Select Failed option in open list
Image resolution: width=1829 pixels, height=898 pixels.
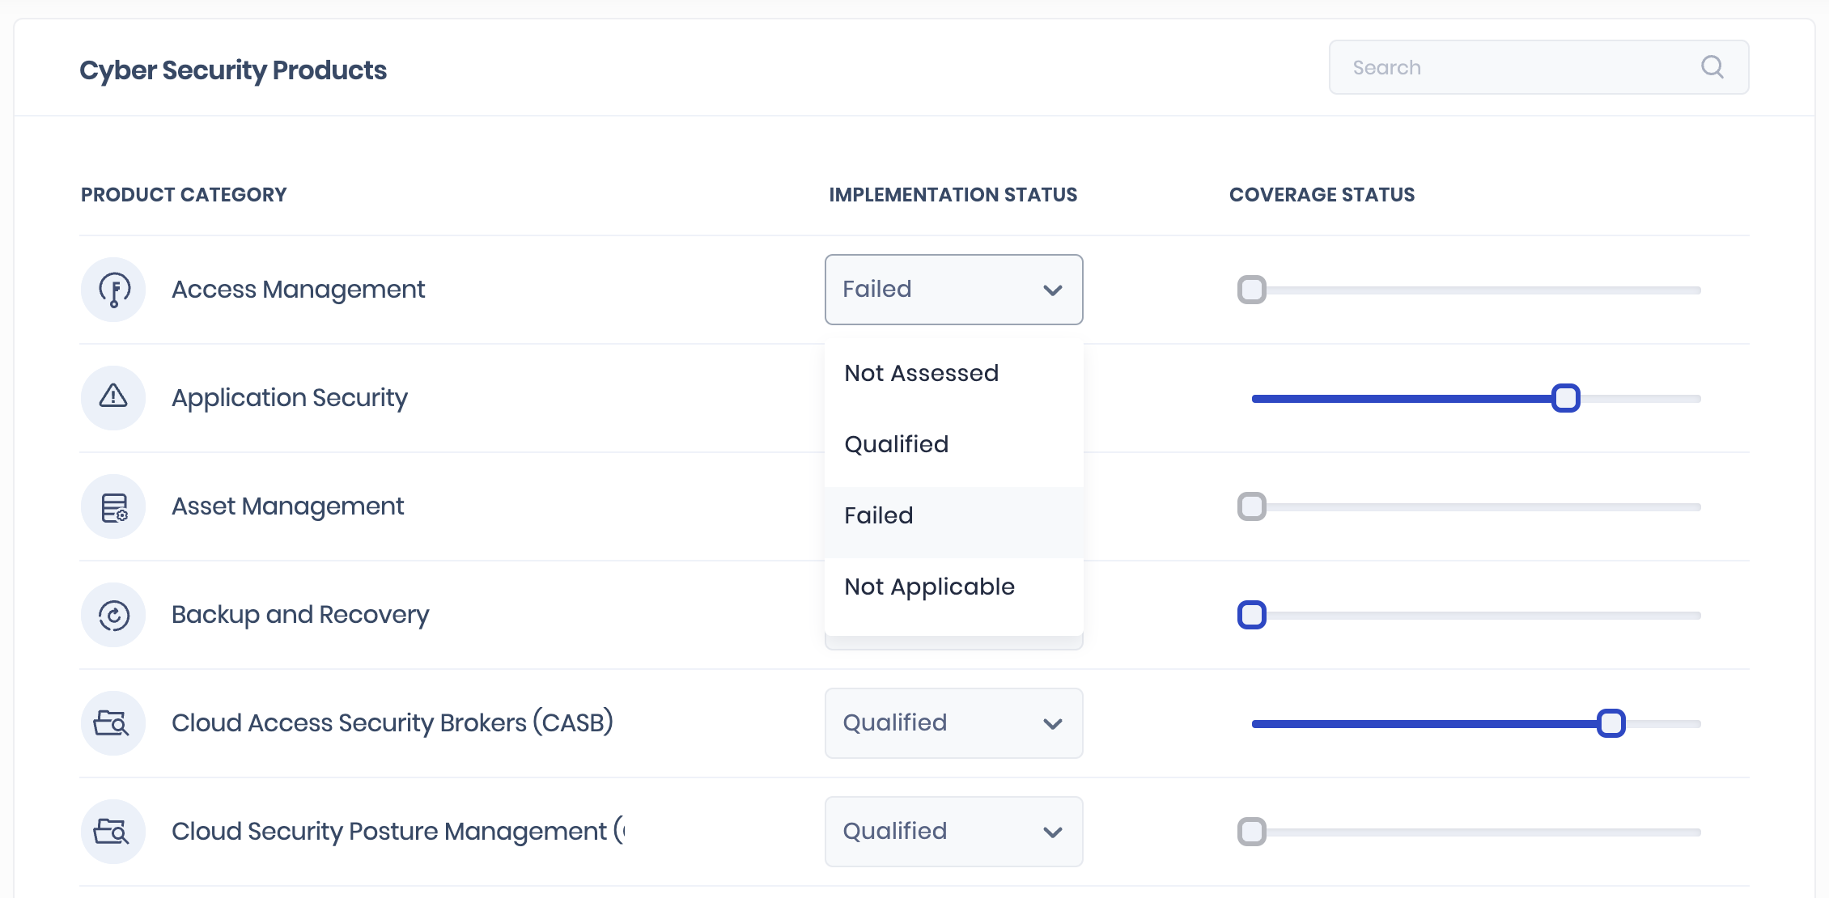(x=953, y=515)
